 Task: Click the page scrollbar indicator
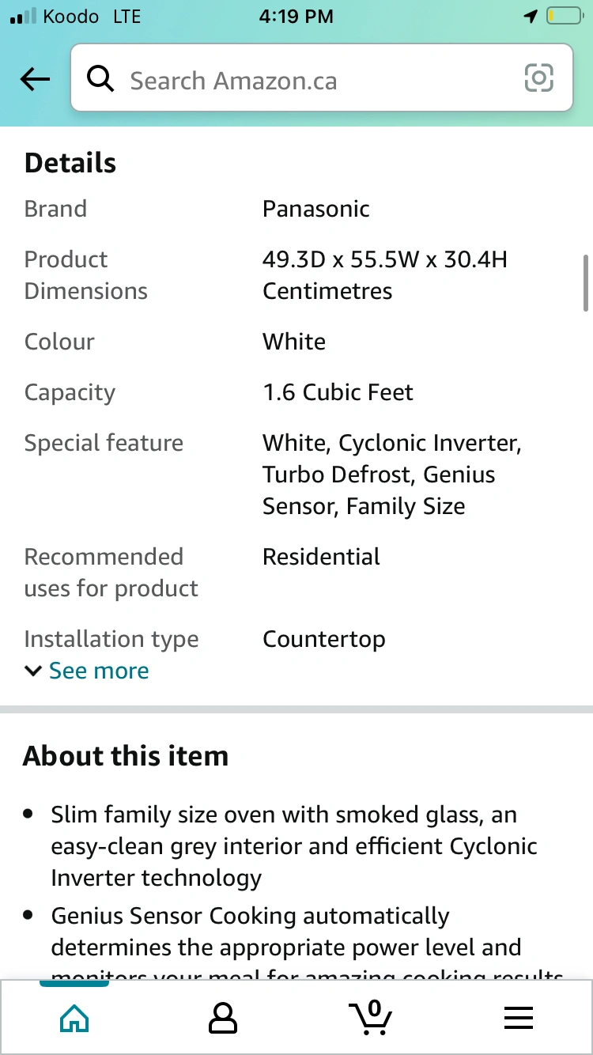click(585, 282)
